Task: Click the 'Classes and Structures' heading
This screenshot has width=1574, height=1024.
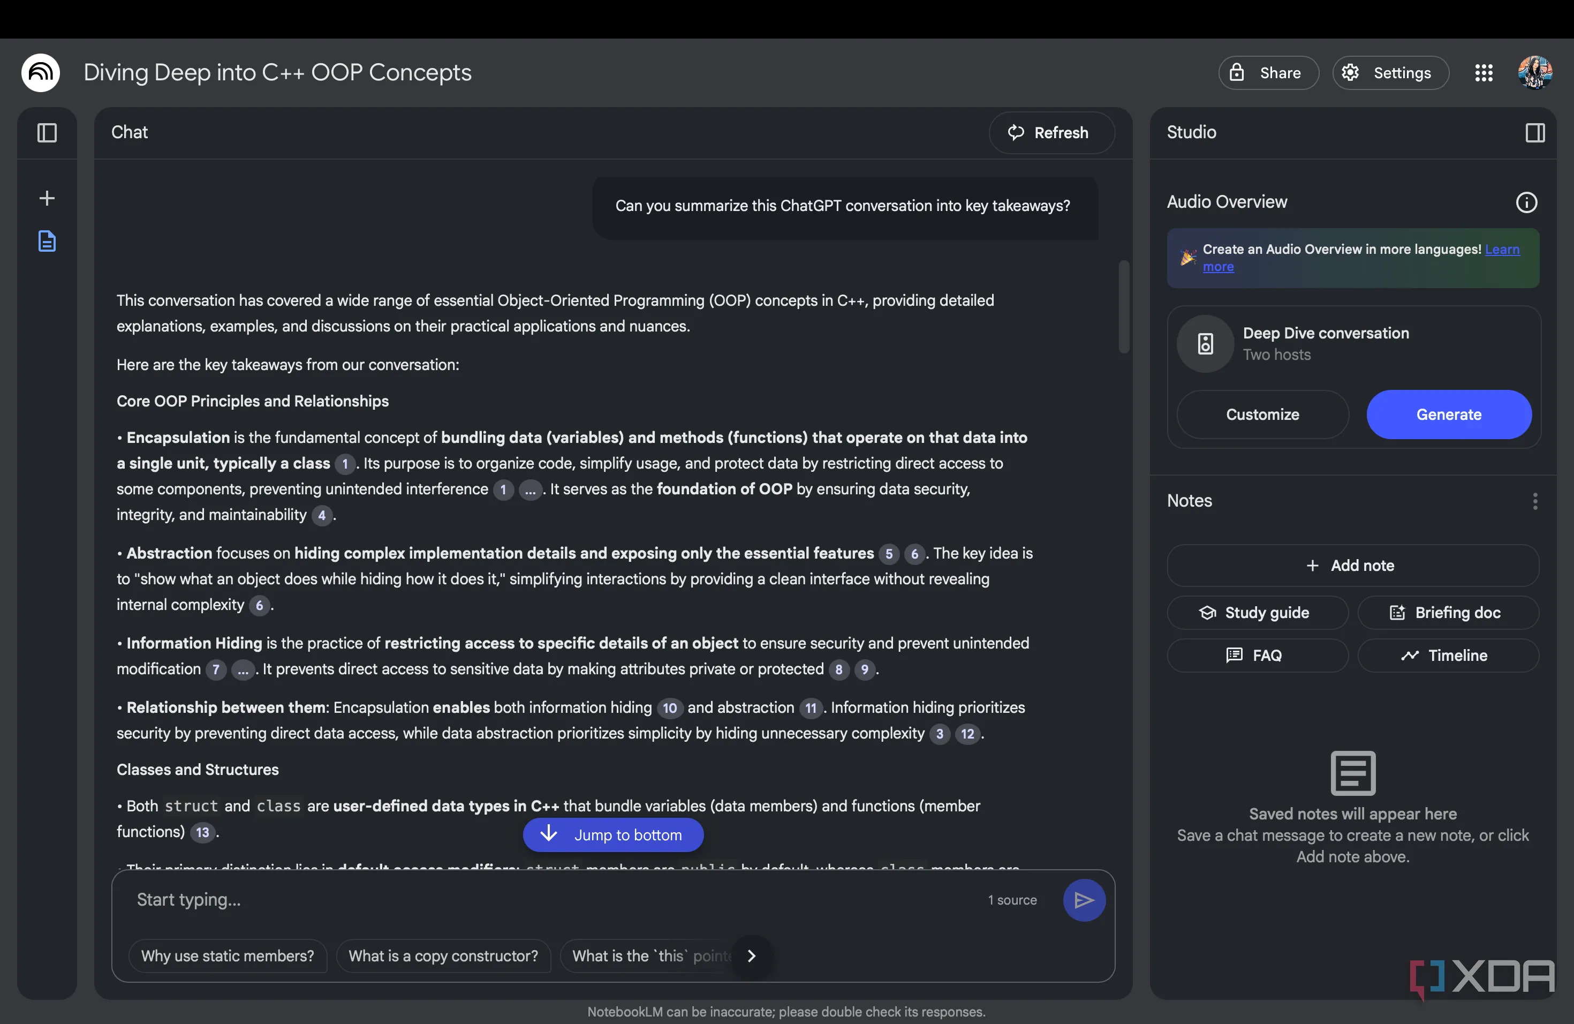Action: [198, 769]
